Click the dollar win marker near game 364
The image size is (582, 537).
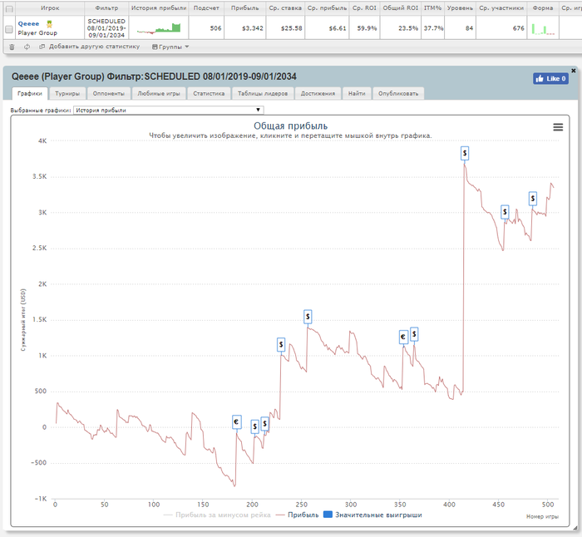414,334
